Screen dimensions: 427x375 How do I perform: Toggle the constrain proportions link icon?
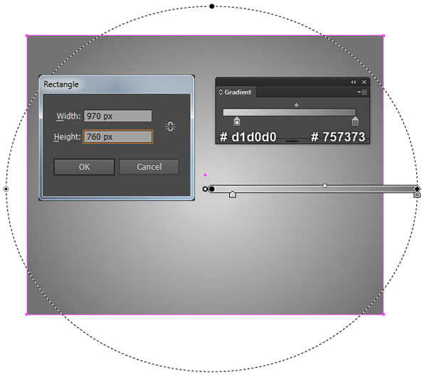pyautogui.click(x=171, y=126)
